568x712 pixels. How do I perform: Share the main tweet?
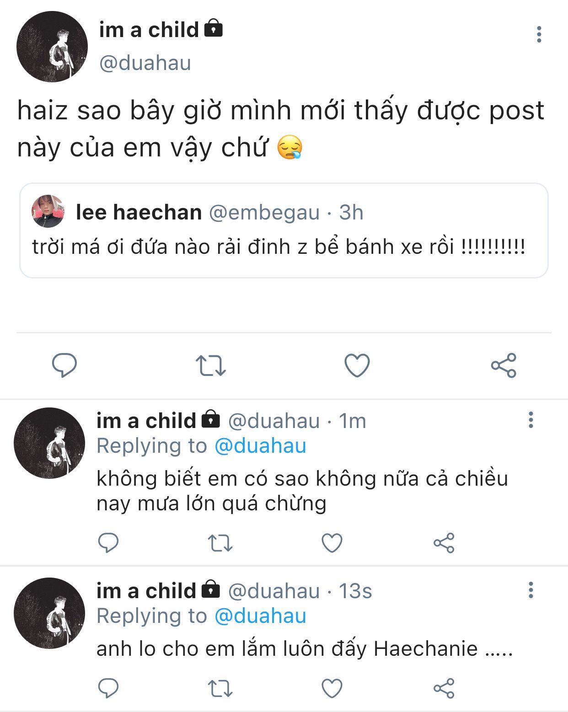(504, 365)
